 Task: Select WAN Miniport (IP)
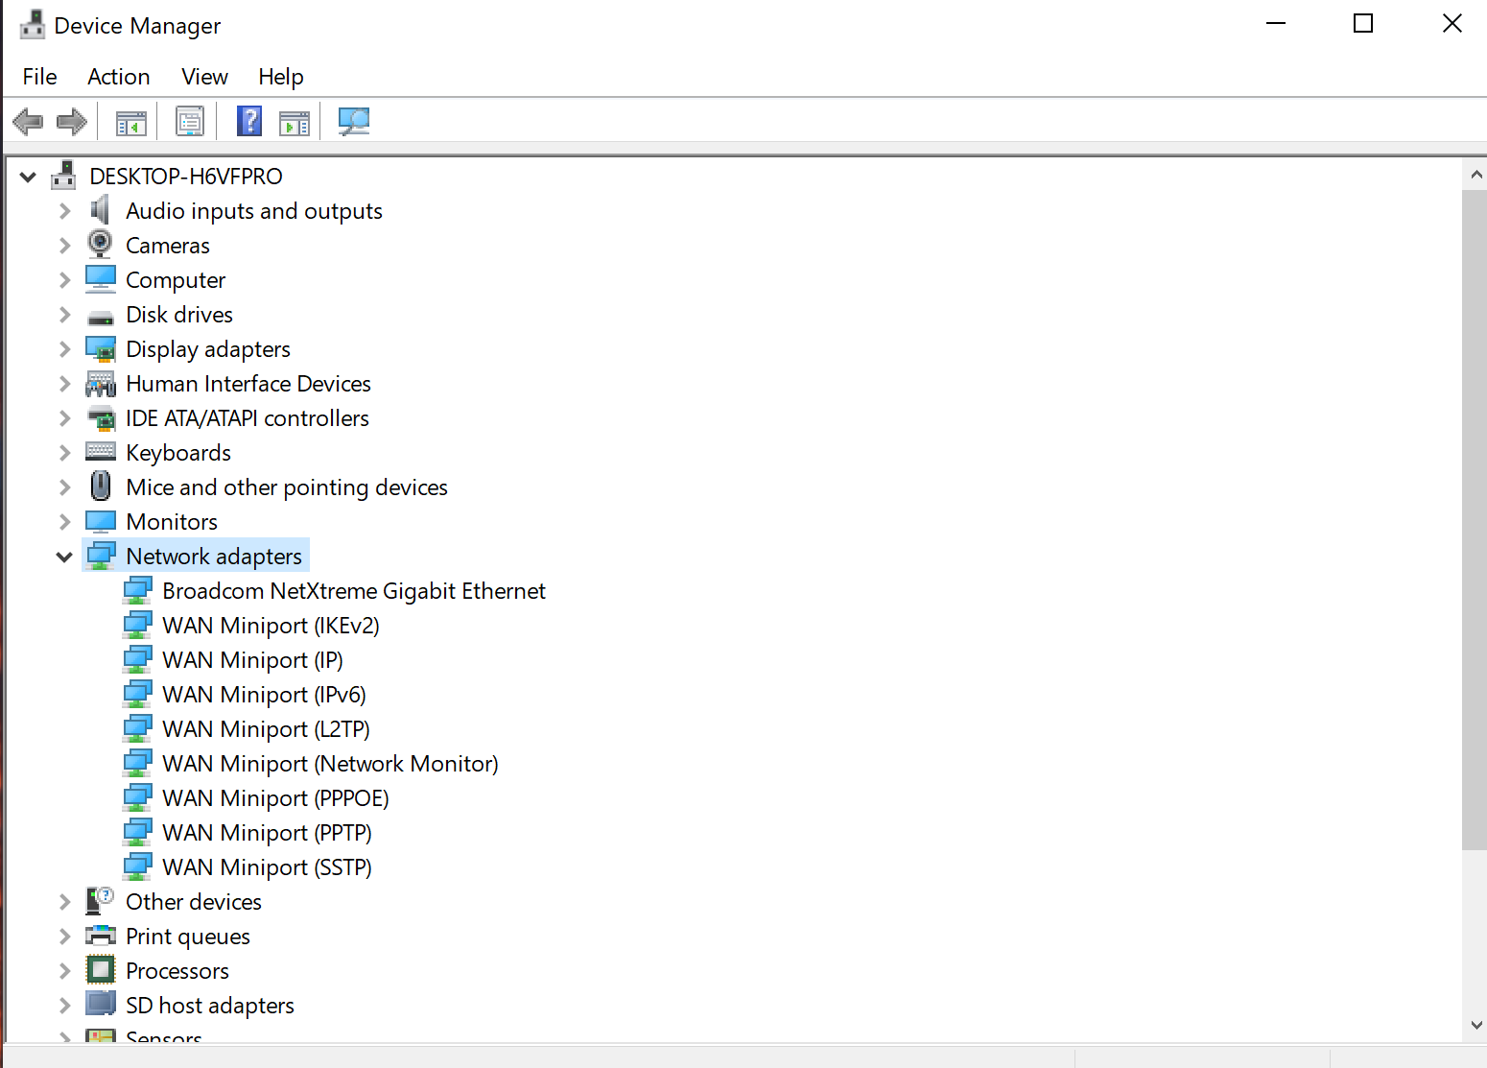point(253,660)
